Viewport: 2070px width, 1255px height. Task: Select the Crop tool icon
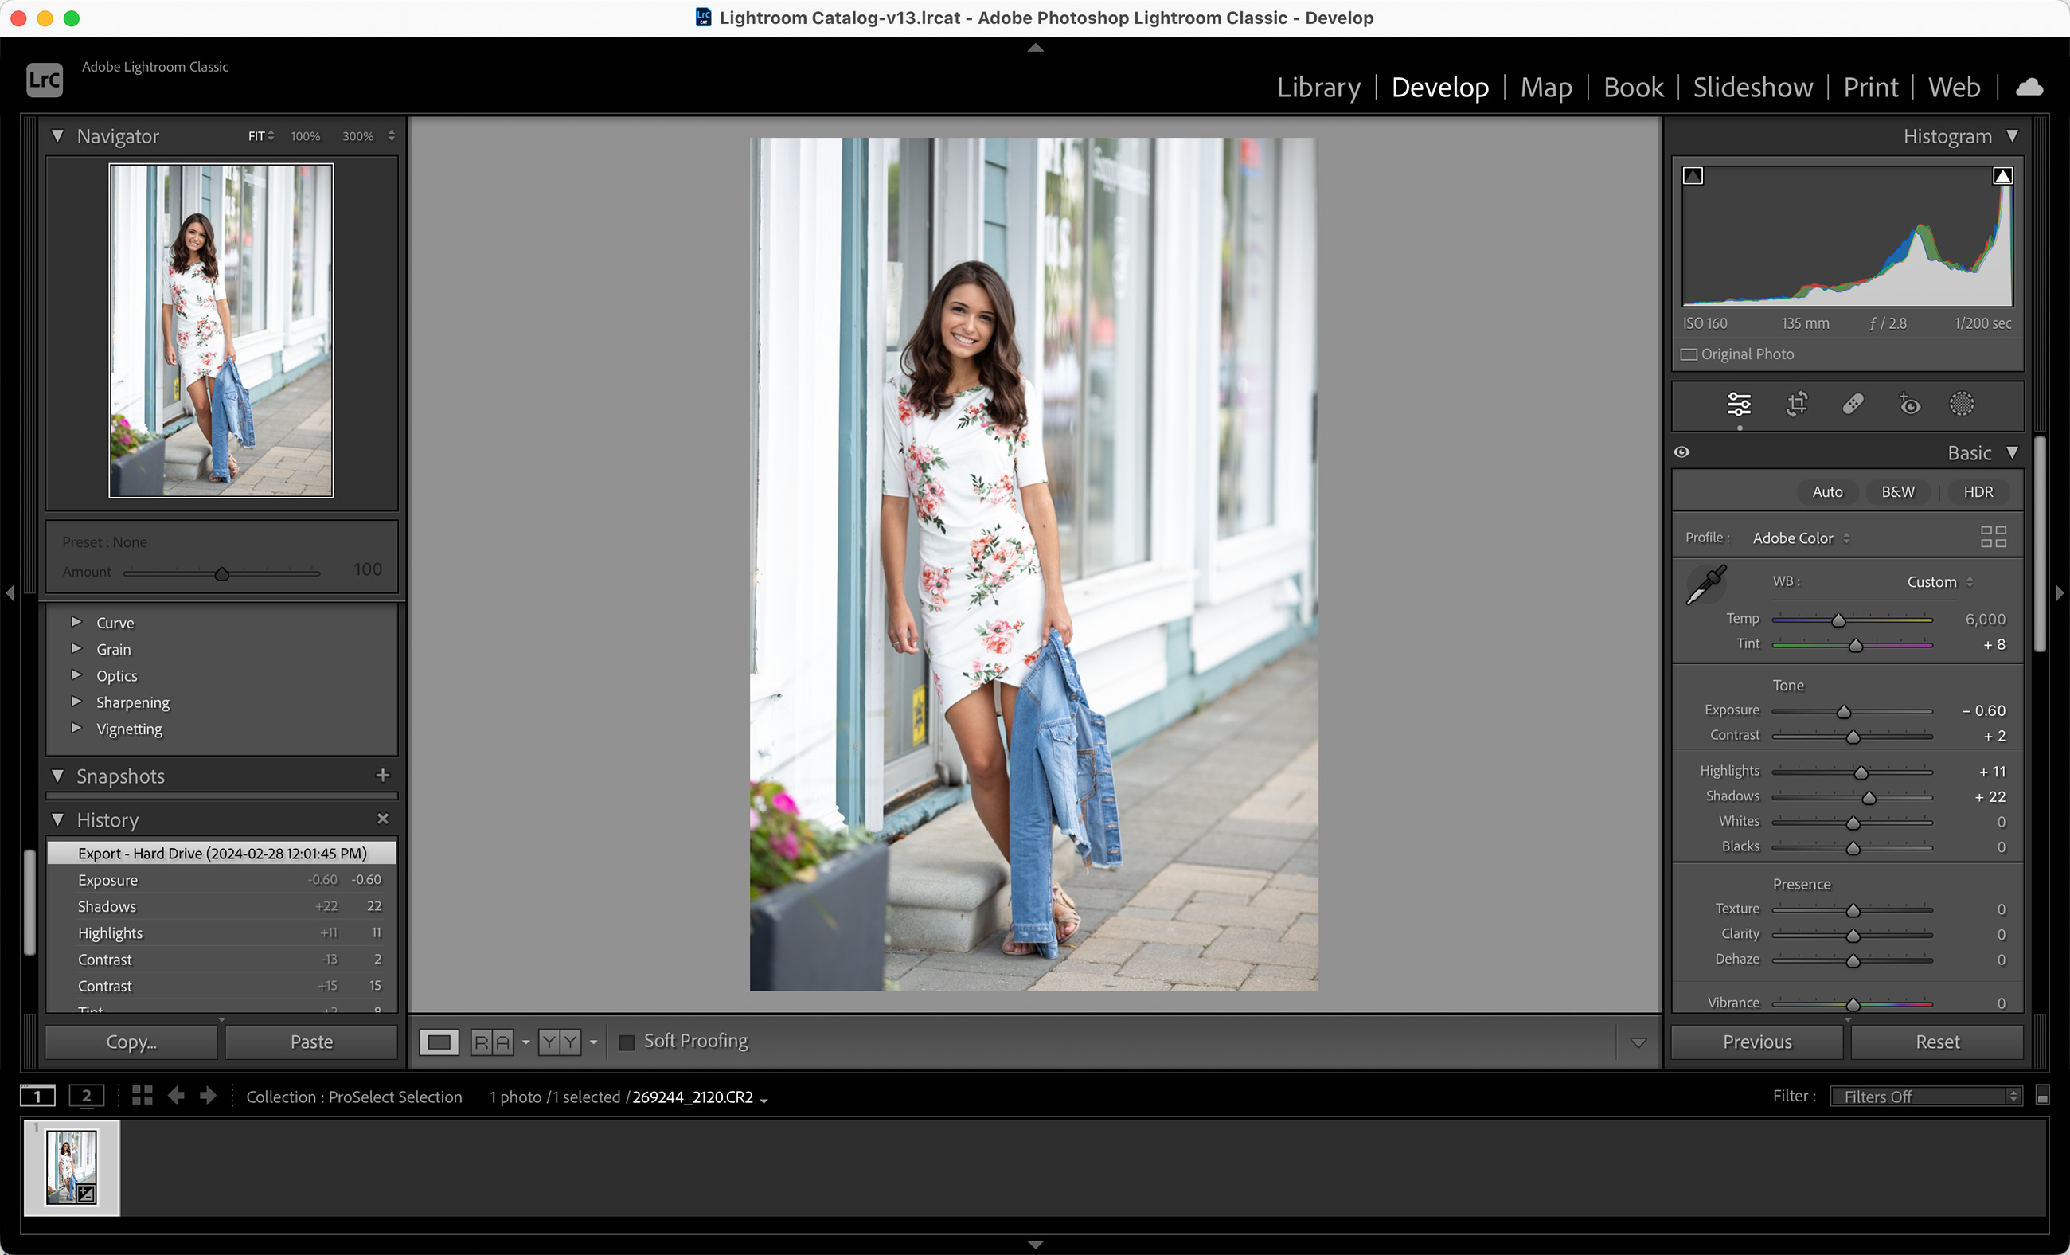pyautogui.click(x=1796, y=405)
